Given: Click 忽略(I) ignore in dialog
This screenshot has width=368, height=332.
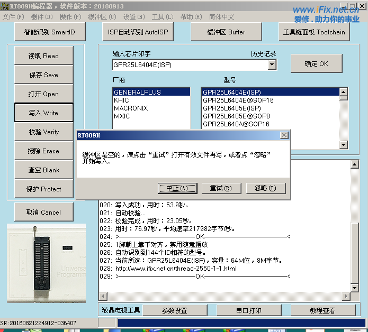Looking at the screenshot, I should (266, 188).
